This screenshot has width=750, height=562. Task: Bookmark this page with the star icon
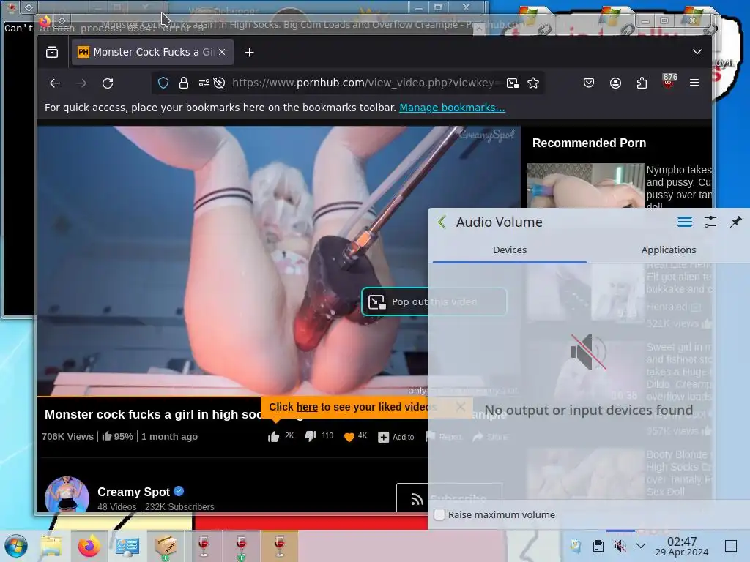[x=533, y=83]
